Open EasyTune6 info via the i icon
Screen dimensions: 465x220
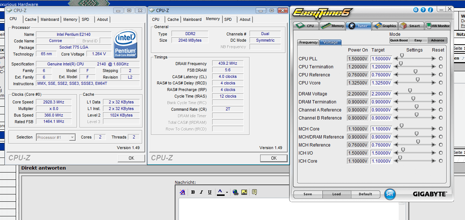431,10
